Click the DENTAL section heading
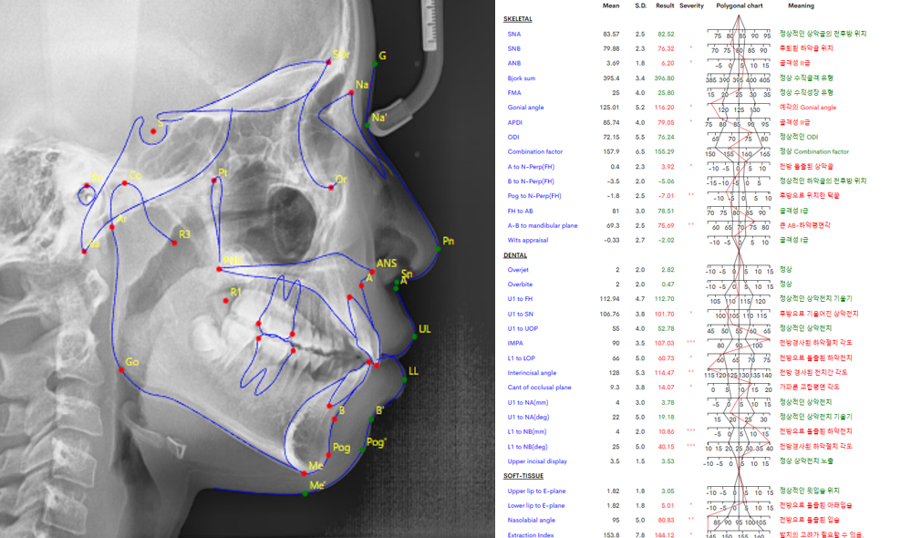 515,255
